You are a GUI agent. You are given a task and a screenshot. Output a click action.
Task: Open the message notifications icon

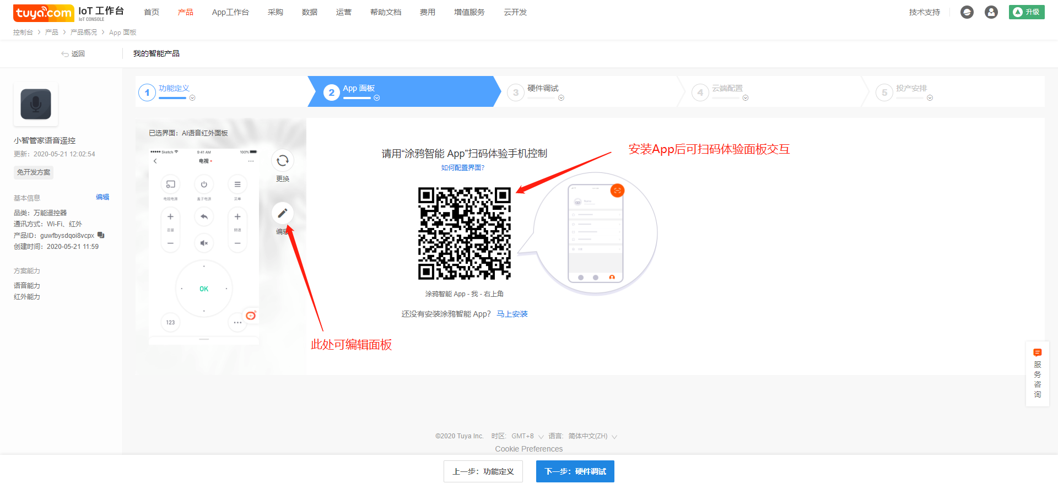pos(967,12)
